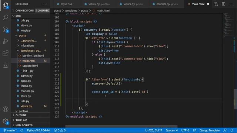
Task: Place cursor on 'post_id' constant
Action: (x=108, y=92)
